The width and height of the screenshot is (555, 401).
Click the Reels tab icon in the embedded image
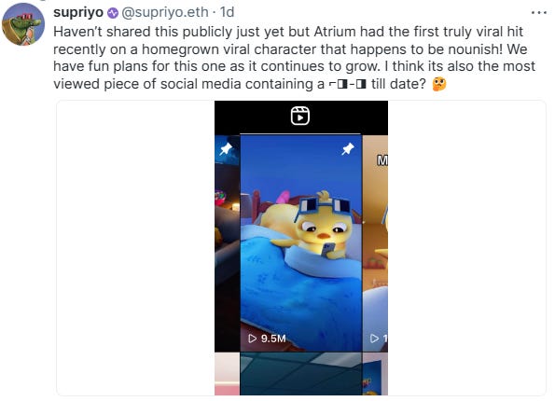click(300, 116)
